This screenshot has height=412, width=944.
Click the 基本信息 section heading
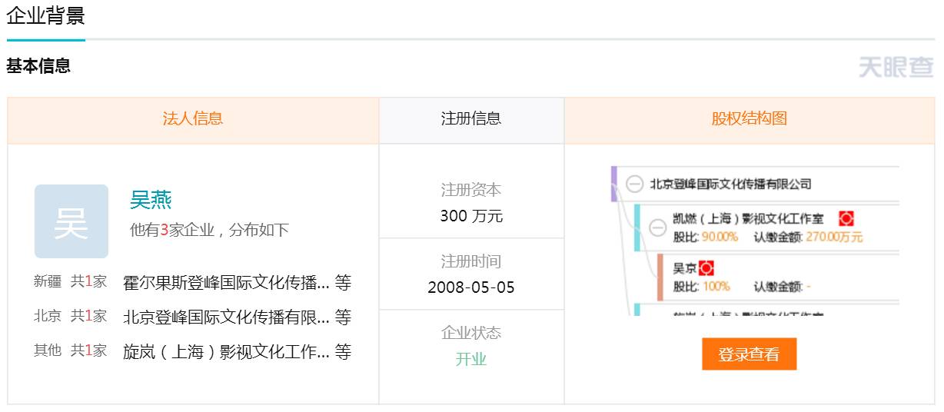pyautogui.click(x=38, y=66)
